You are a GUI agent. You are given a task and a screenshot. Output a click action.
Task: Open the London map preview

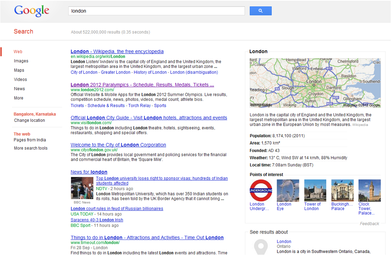(315, 83)
